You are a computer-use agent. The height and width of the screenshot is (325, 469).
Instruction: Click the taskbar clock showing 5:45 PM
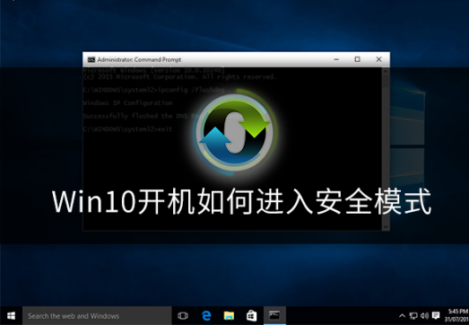click(456, 316)
